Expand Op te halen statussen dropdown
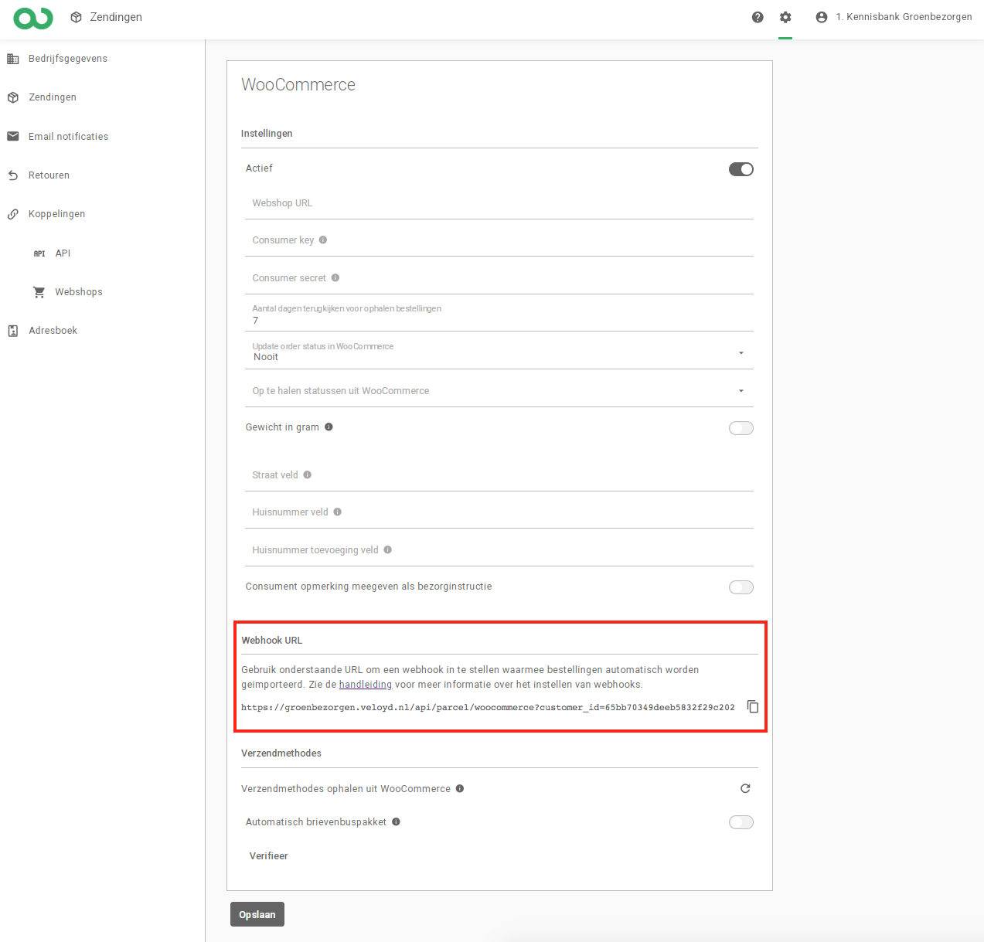The image size is (984, 942). click(499, 391)
